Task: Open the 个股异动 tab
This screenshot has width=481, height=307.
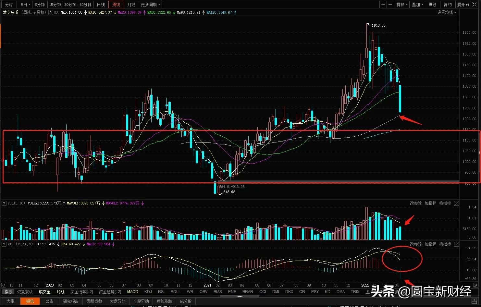Action: click(x=141, y=301)
